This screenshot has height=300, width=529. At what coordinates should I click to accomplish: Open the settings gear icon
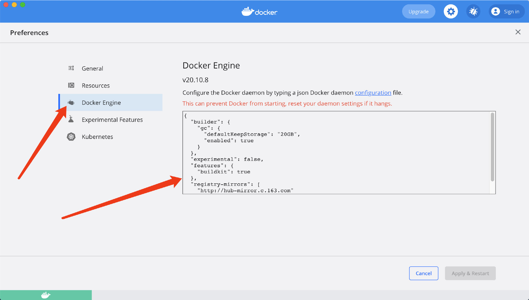(451, 12)
